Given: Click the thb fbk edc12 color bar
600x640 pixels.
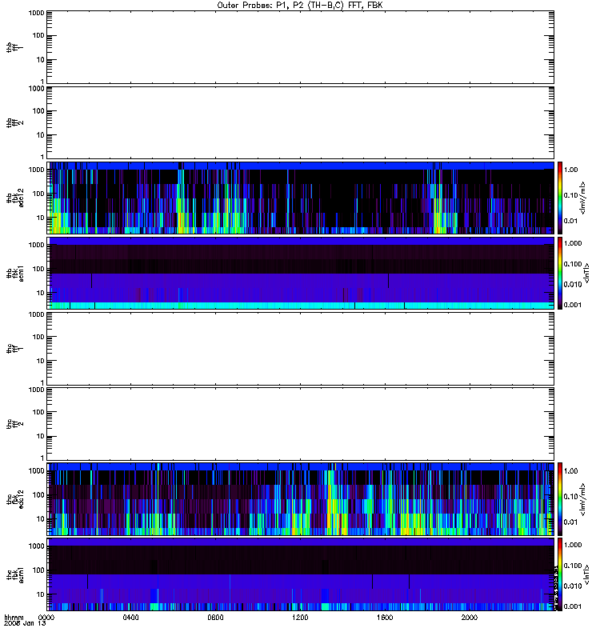Looking at the screenshot, I should click(560, 198).
